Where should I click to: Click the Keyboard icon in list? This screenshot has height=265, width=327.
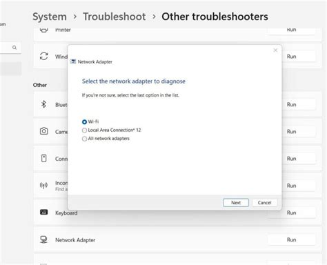pos(43,212)
